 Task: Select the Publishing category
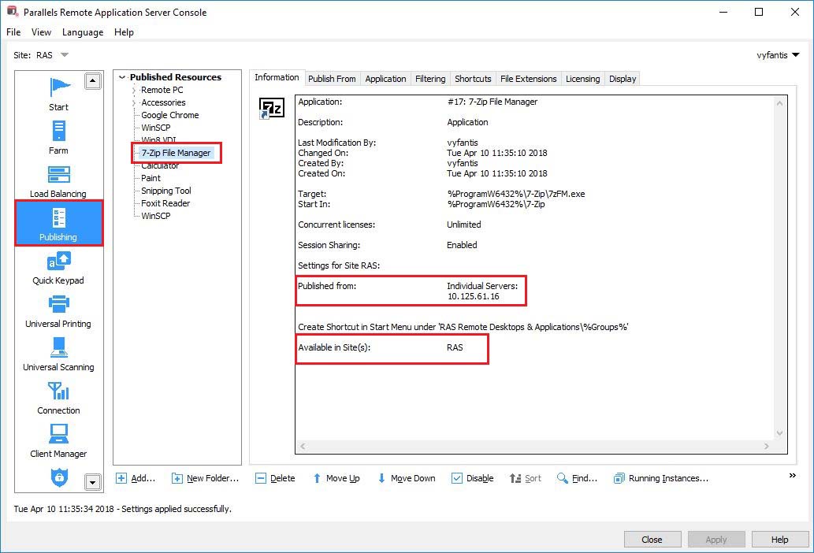58,224
